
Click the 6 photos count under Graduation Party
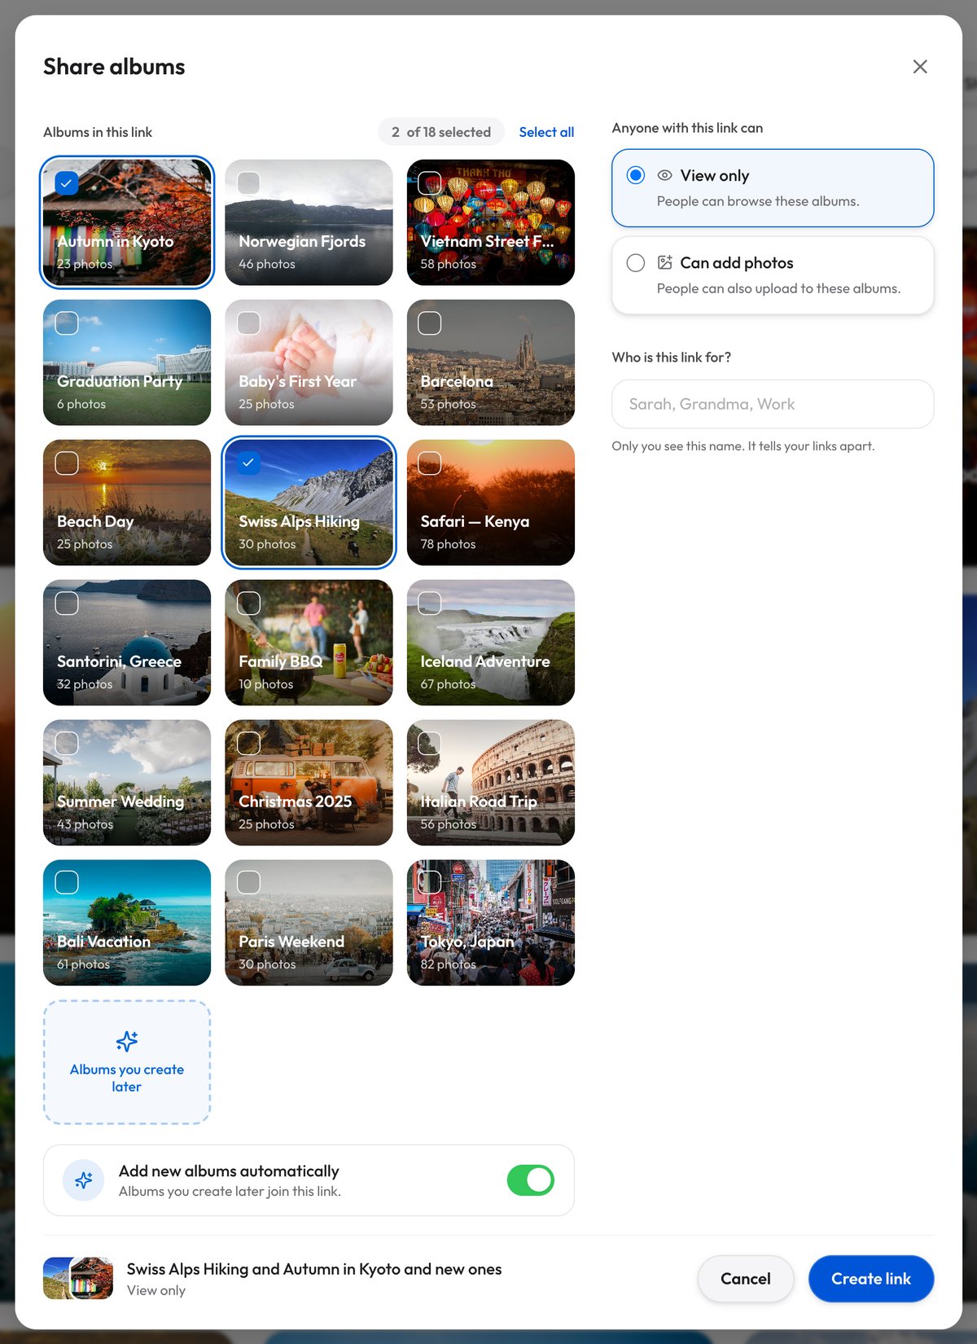81,404
